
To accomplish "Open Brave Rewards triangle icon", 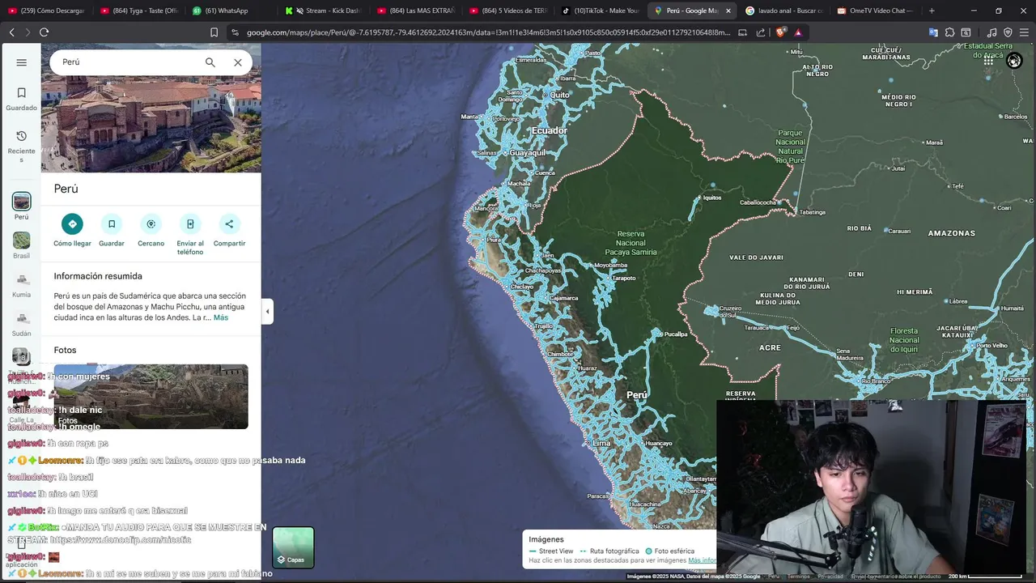I will (798, 32).
